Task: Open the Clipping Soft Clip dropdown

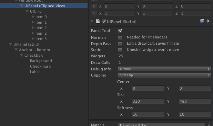Action: pos(164,75)
